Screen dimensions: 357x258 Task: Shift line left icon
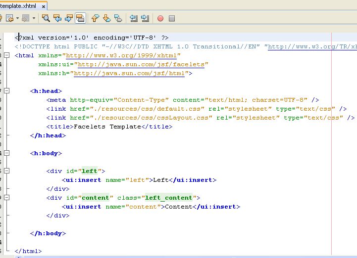pyautogui.click(x=134, y=18)
